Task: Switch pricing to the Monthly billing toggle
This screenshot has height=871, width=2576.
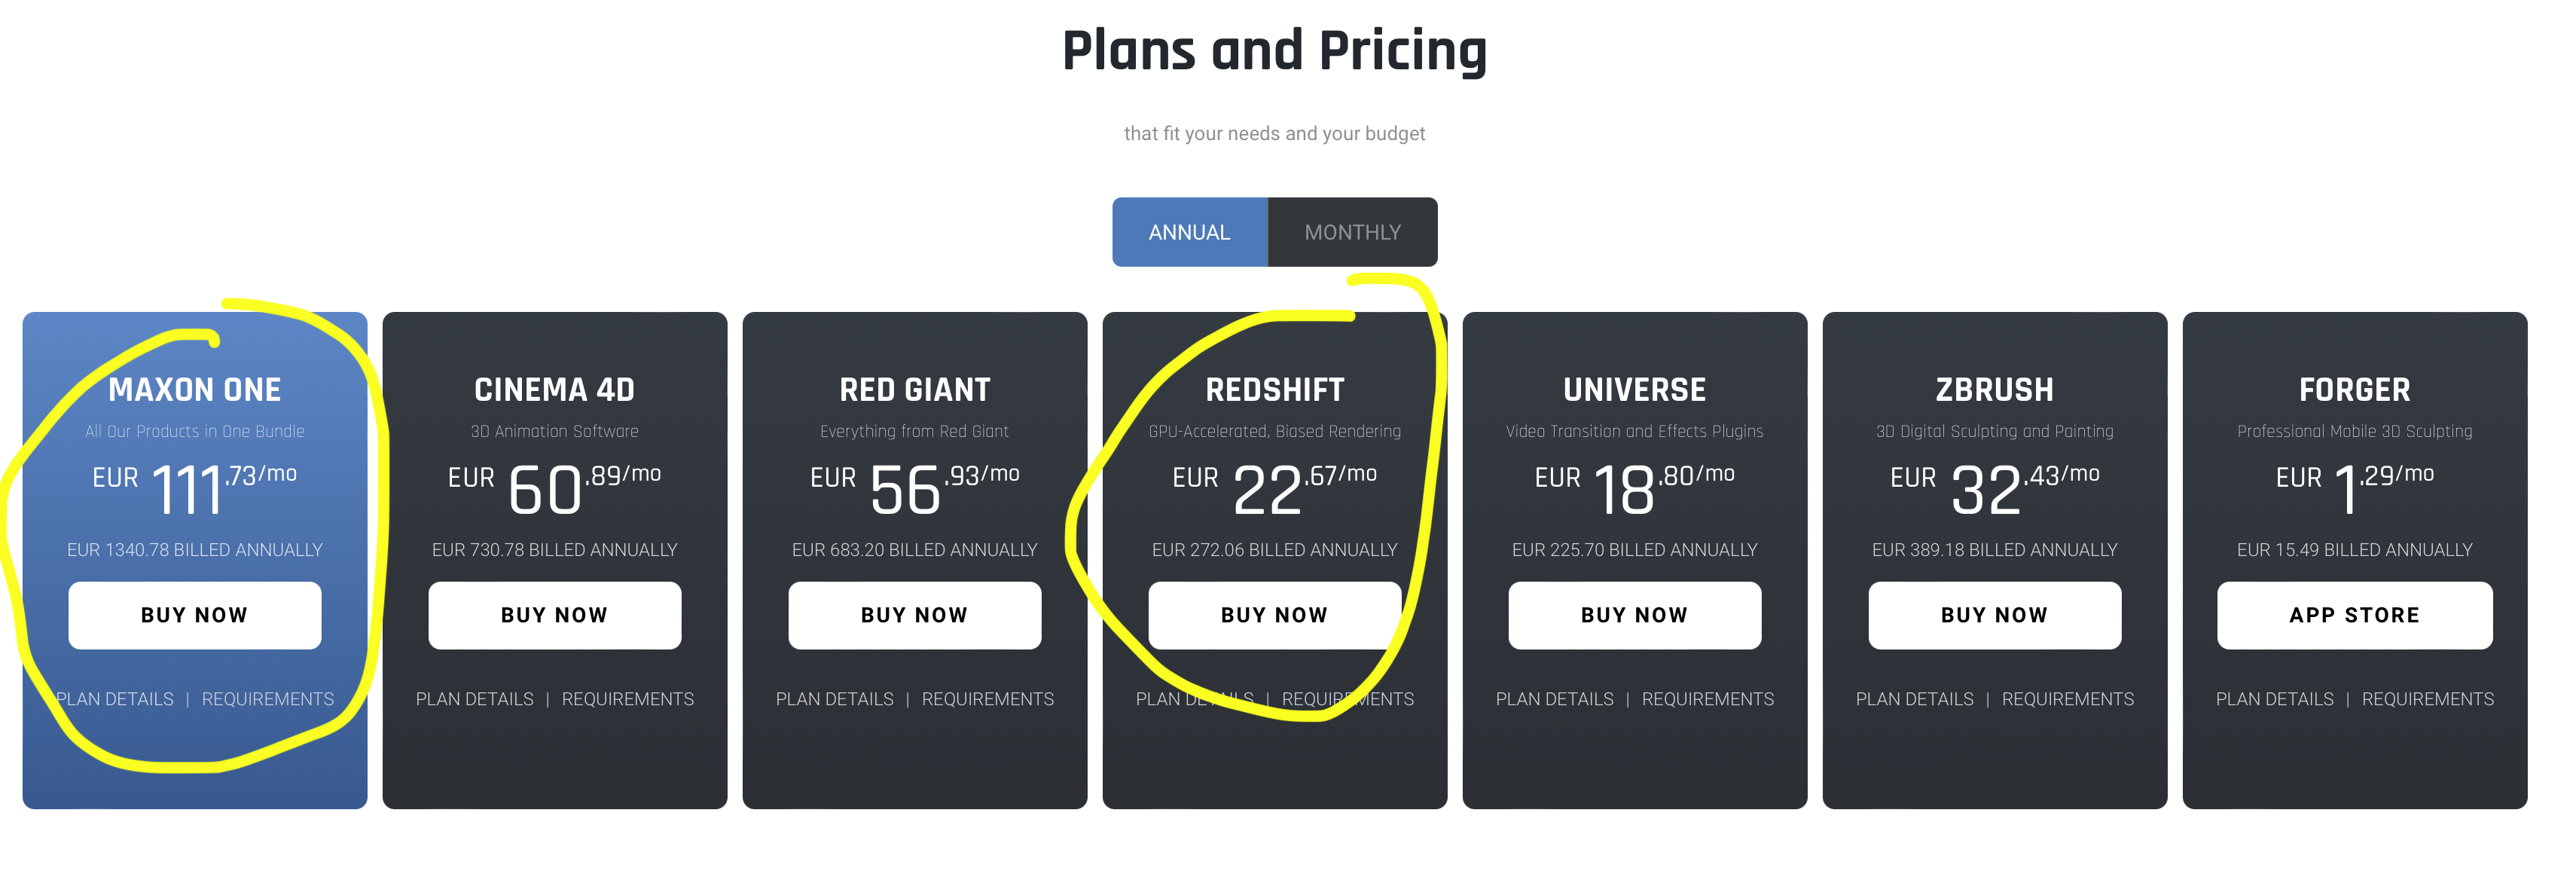Action: [x=1352, y=232]
